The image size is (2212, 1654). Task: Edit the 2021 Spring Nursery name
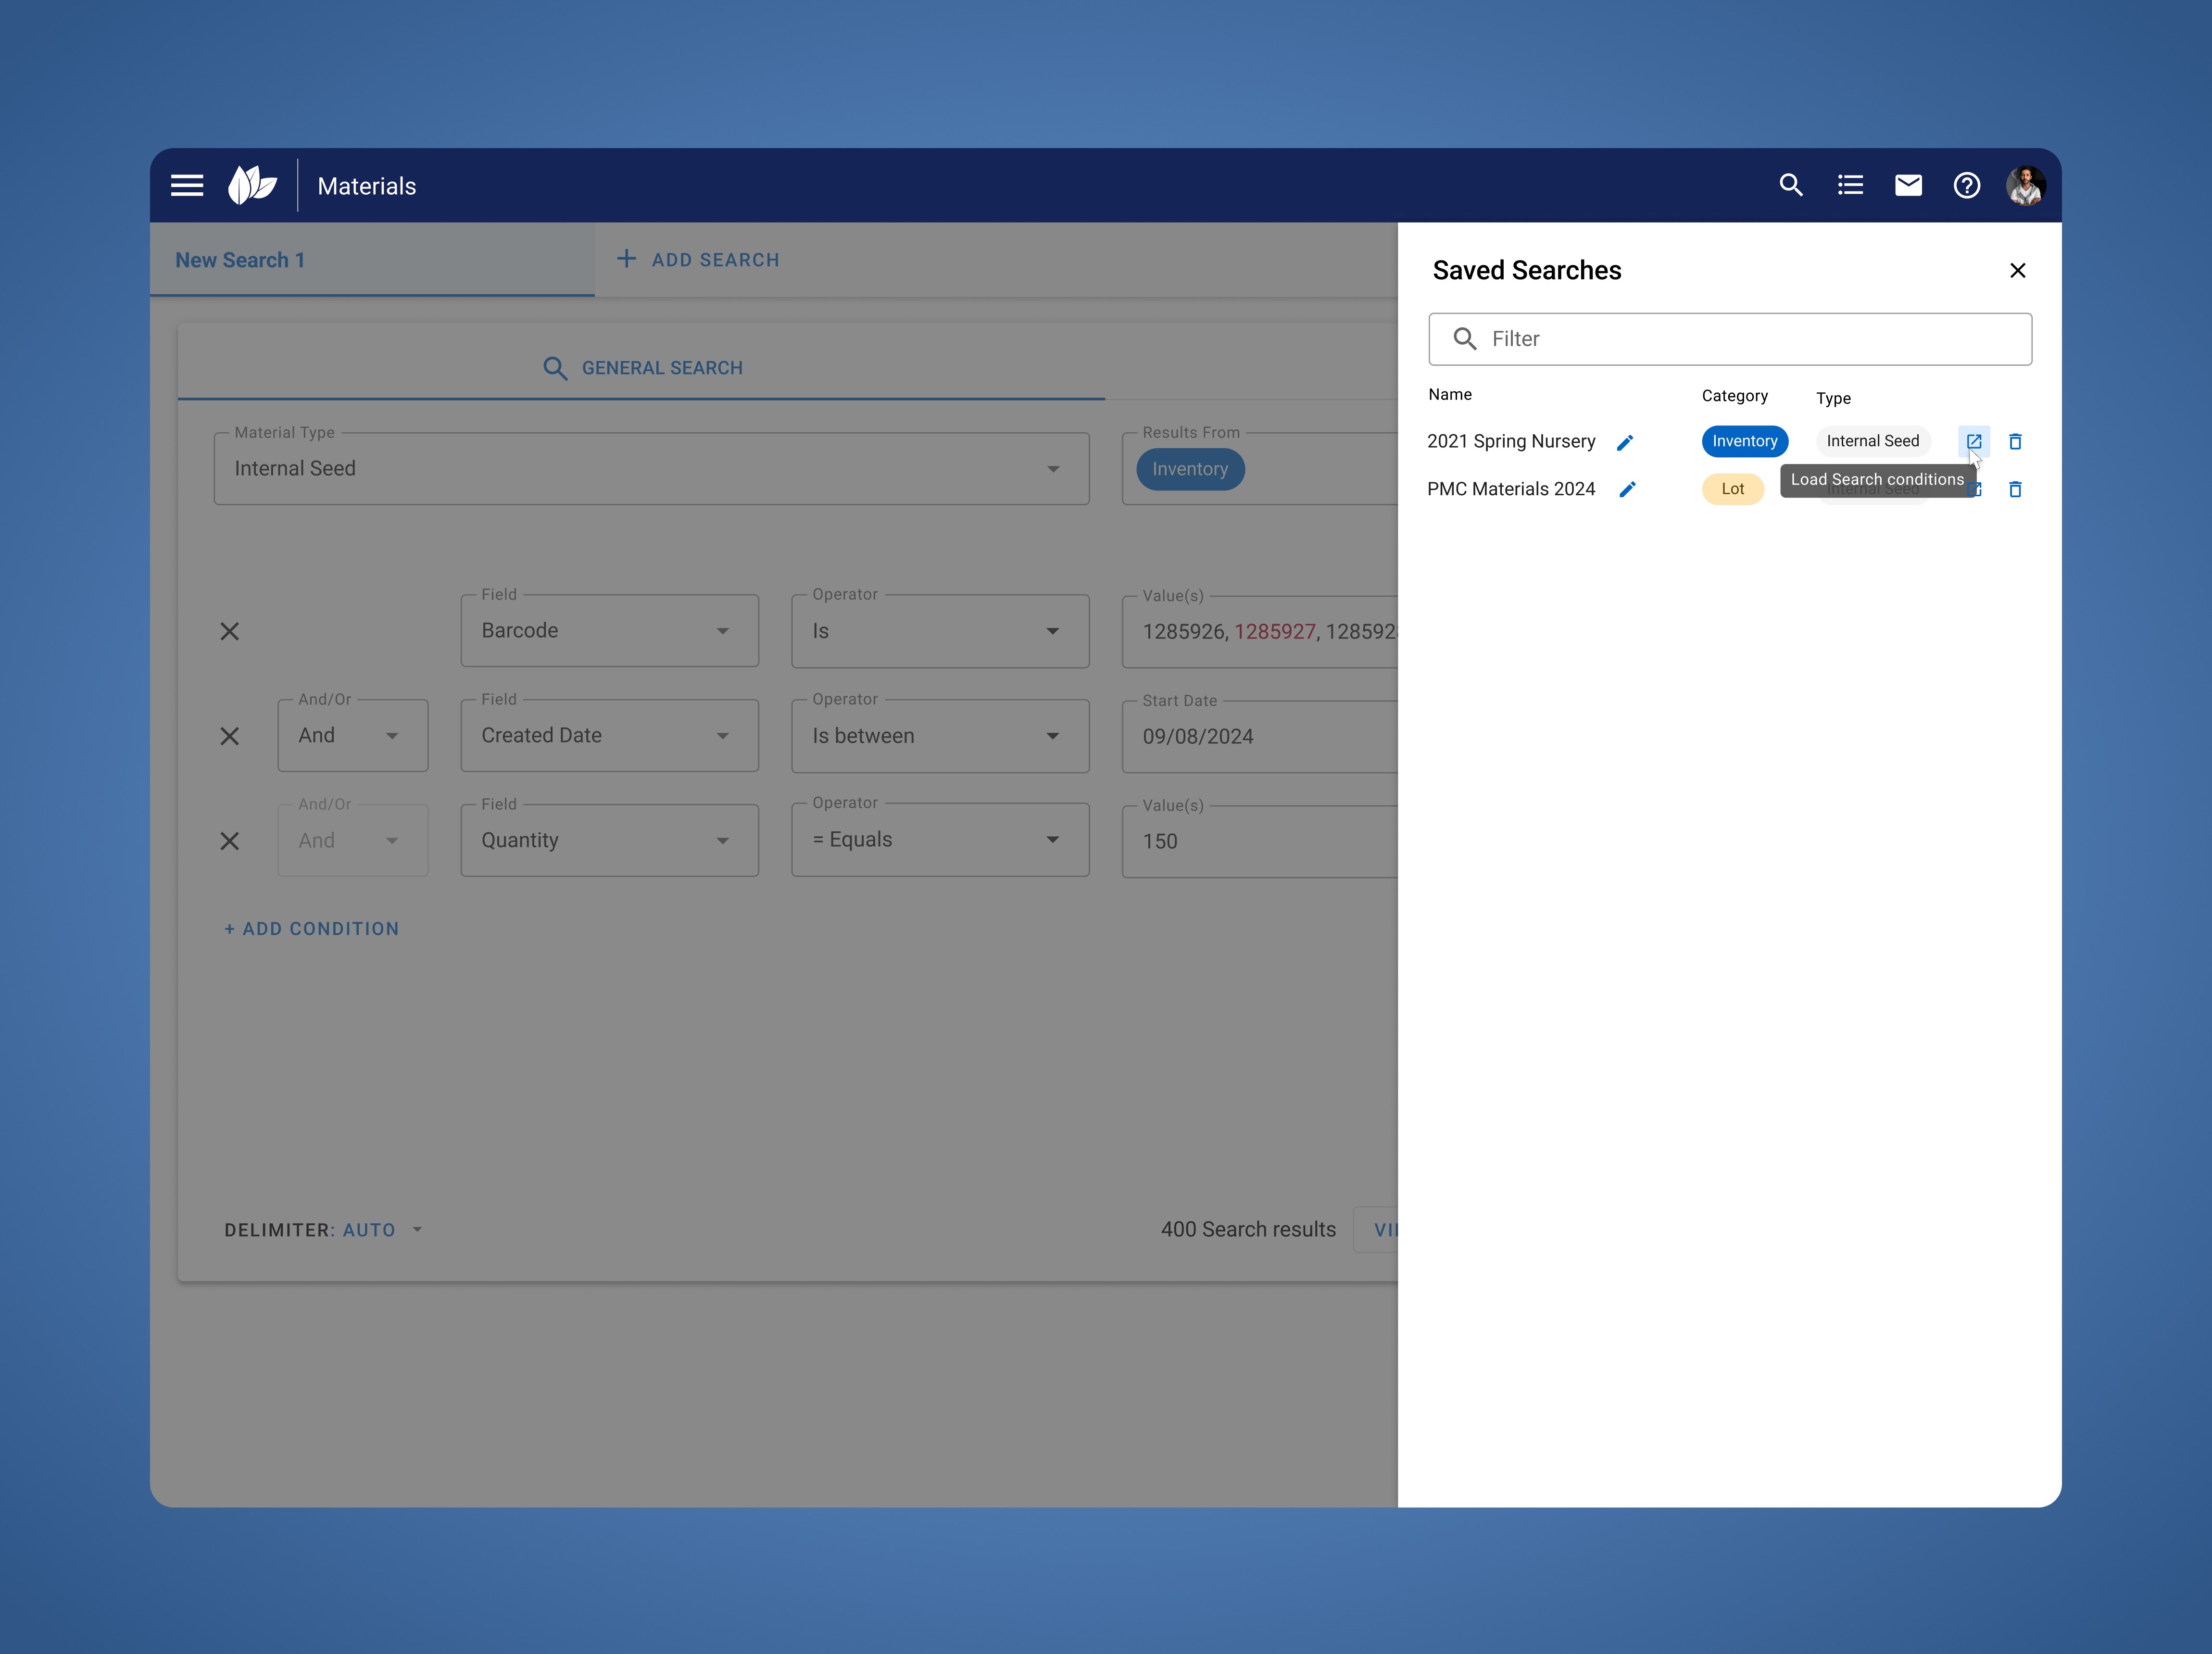1625,442
